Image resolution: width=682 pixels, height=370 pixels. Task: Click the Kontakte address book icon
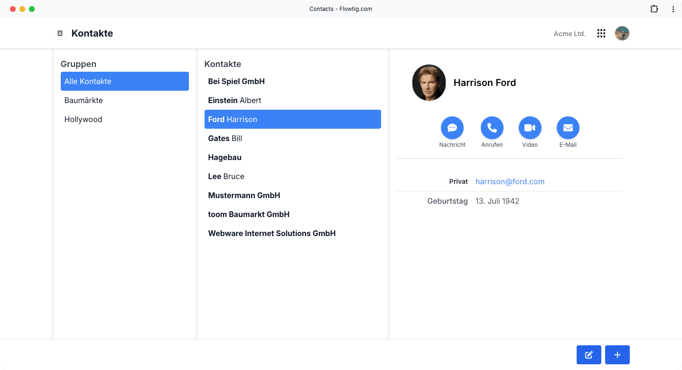coord(60,33)
